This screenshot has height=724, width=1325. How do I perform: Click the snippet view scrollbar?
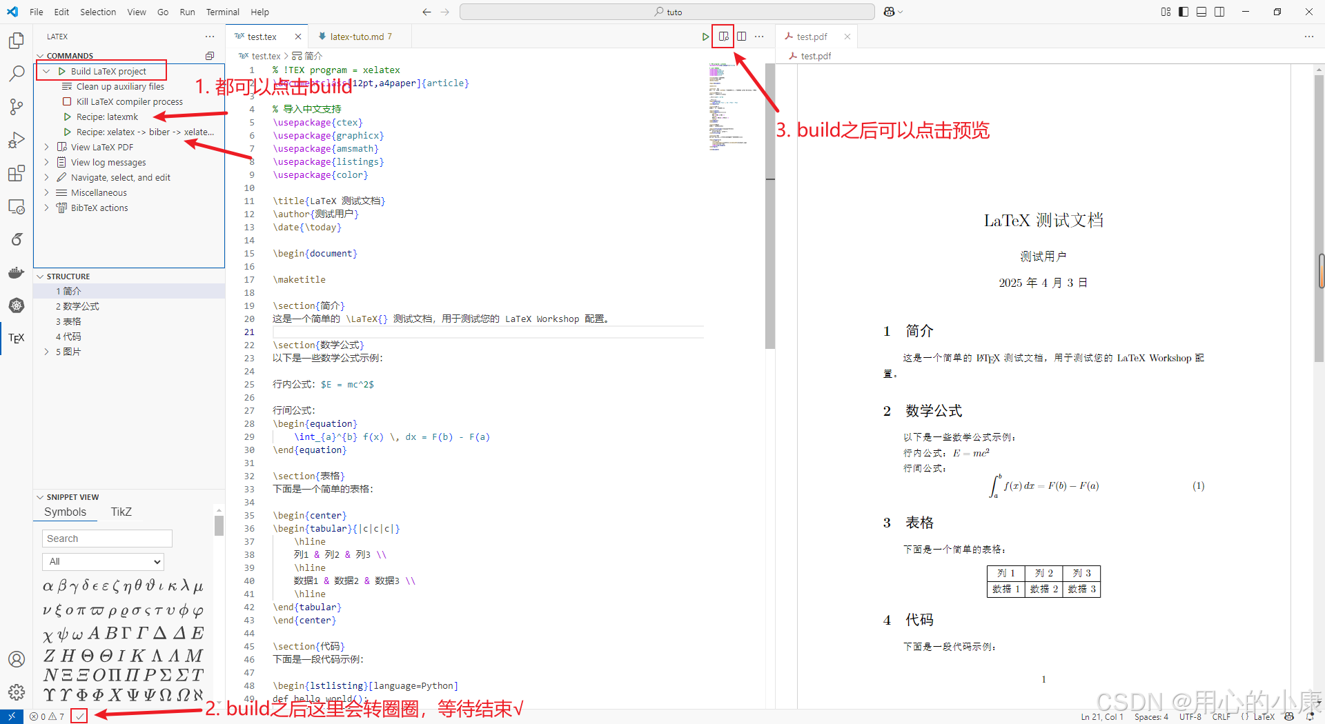click(219, 525)
